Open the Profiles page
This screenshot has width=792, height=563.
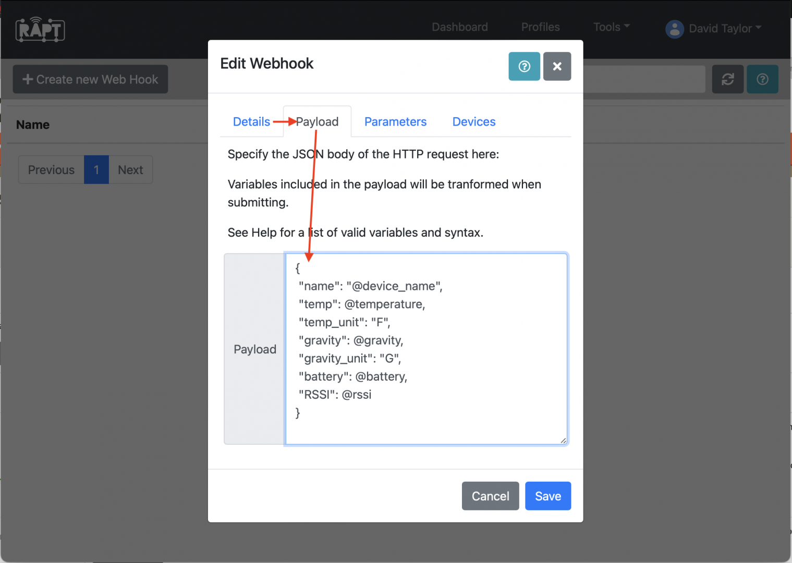click(x=540, y=27)
